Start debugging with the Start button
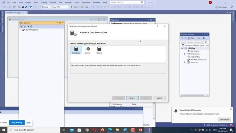 [75, 7]
